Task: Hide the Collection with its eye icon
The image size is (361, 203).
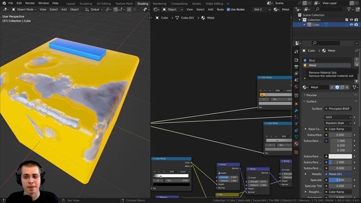Action: pos(351,20)
